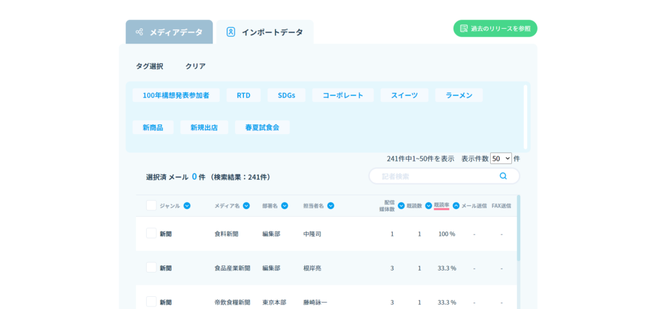656x309 pixels.
Task: Click the tag panel's vertical scrollbar
Action: [525, 115]
